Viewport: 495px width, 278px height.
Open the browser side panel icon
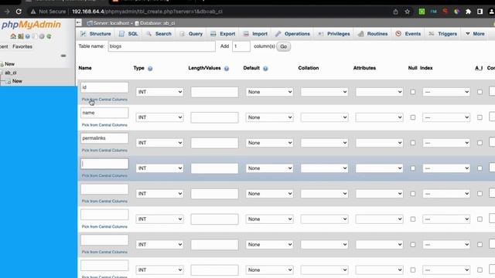click(x=480, y=12)
